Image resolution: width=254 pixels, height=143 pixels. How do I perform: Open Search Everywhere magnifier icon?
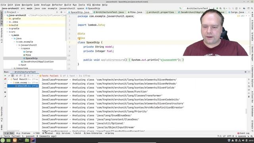pyautogui.click(x=252, y=8)
